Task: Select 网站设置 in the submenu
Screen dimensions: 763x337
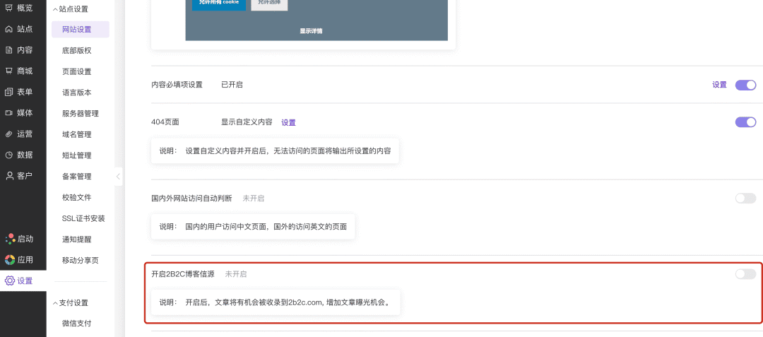Action: click(x=81, y=29)
